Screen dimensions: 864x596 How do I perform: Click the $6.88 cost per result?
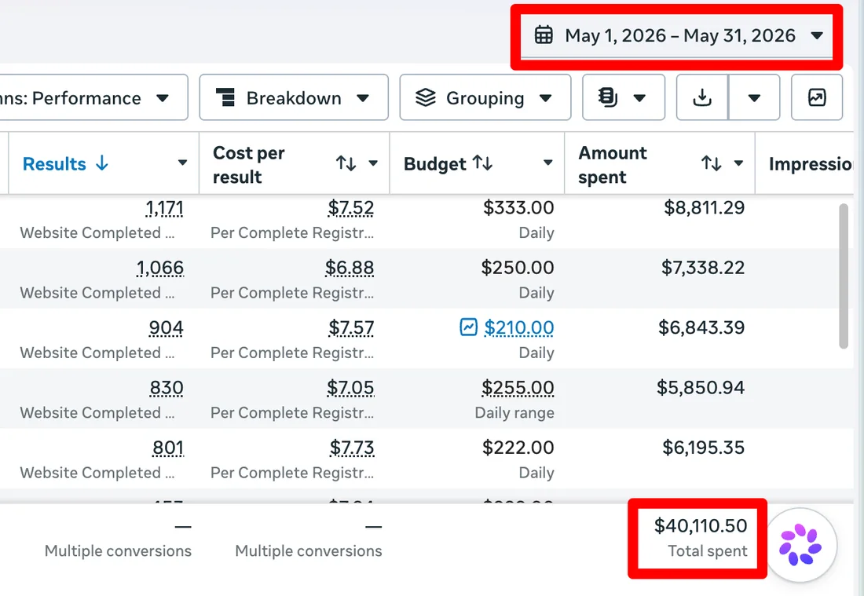pos(350,269)
